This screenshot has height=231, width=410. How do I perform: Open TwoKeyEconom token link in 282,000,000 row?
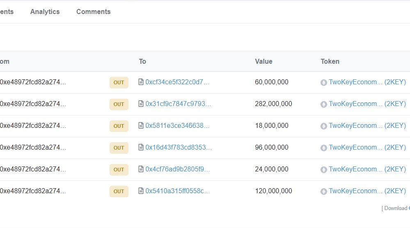click(x=367, y=104)
